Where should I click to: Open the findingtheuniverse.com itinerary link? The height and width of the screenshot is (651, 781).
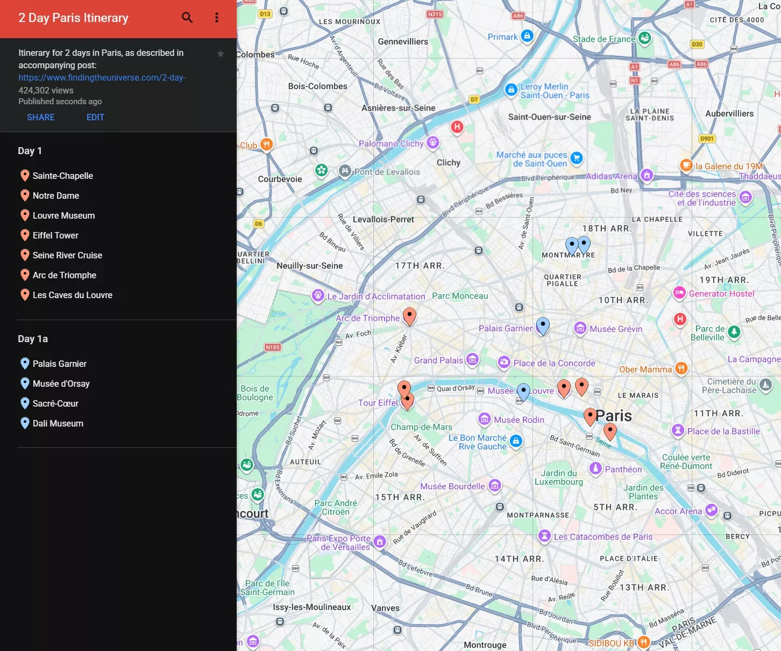(x=102, y=77)
